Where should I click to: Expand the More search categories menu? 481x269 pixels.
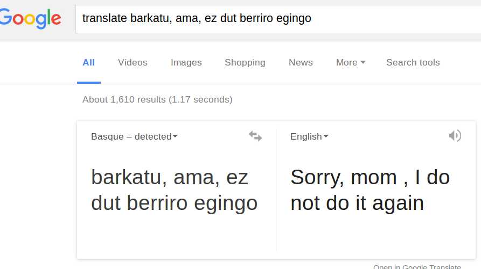(x=351, y=62)
